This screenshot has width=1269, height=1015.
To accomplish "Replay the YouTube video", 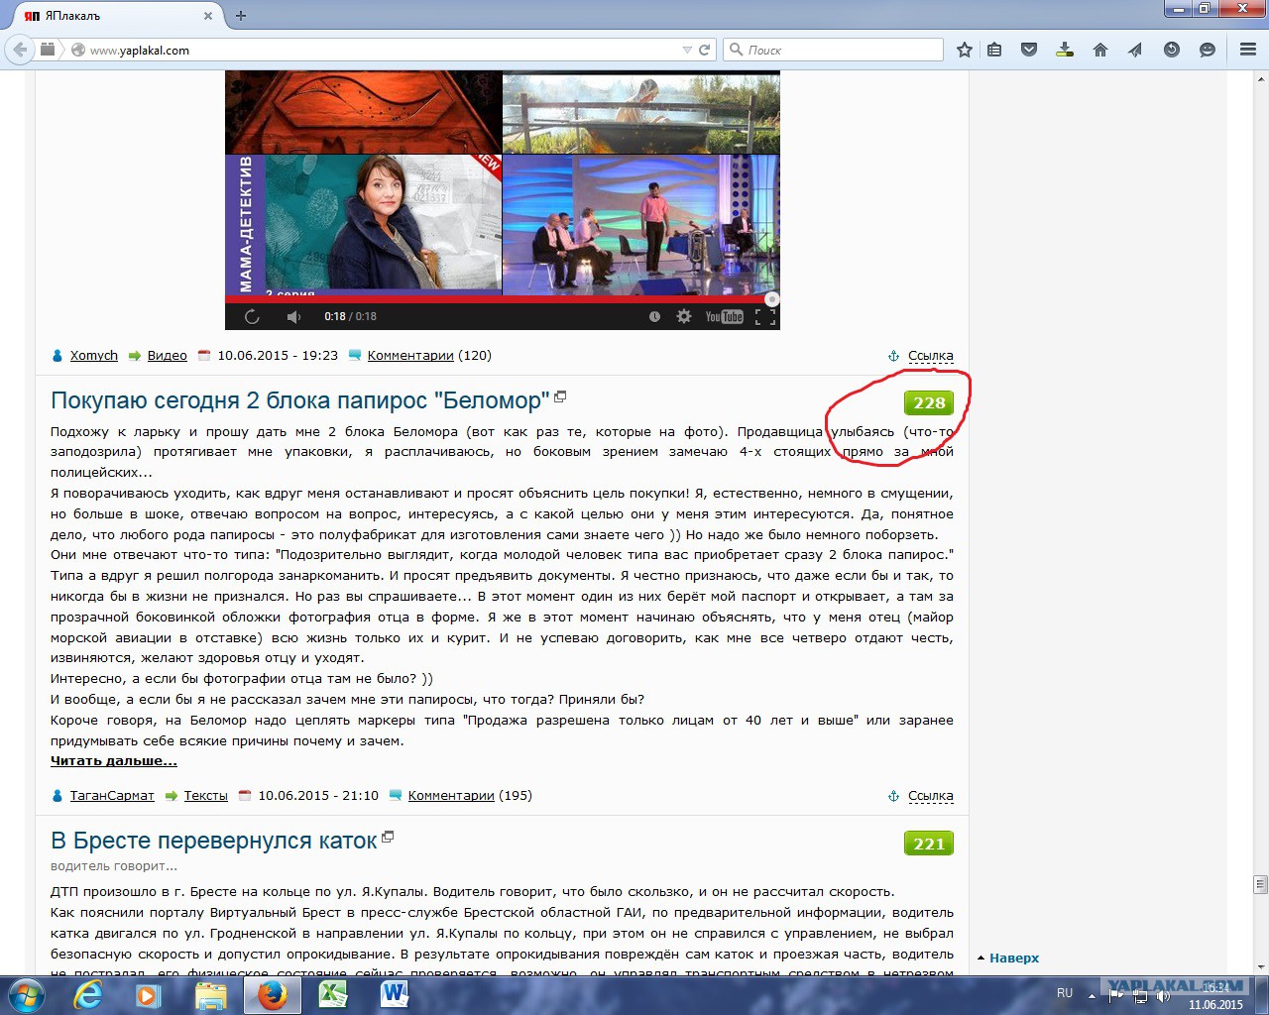I will click(252, 316).
